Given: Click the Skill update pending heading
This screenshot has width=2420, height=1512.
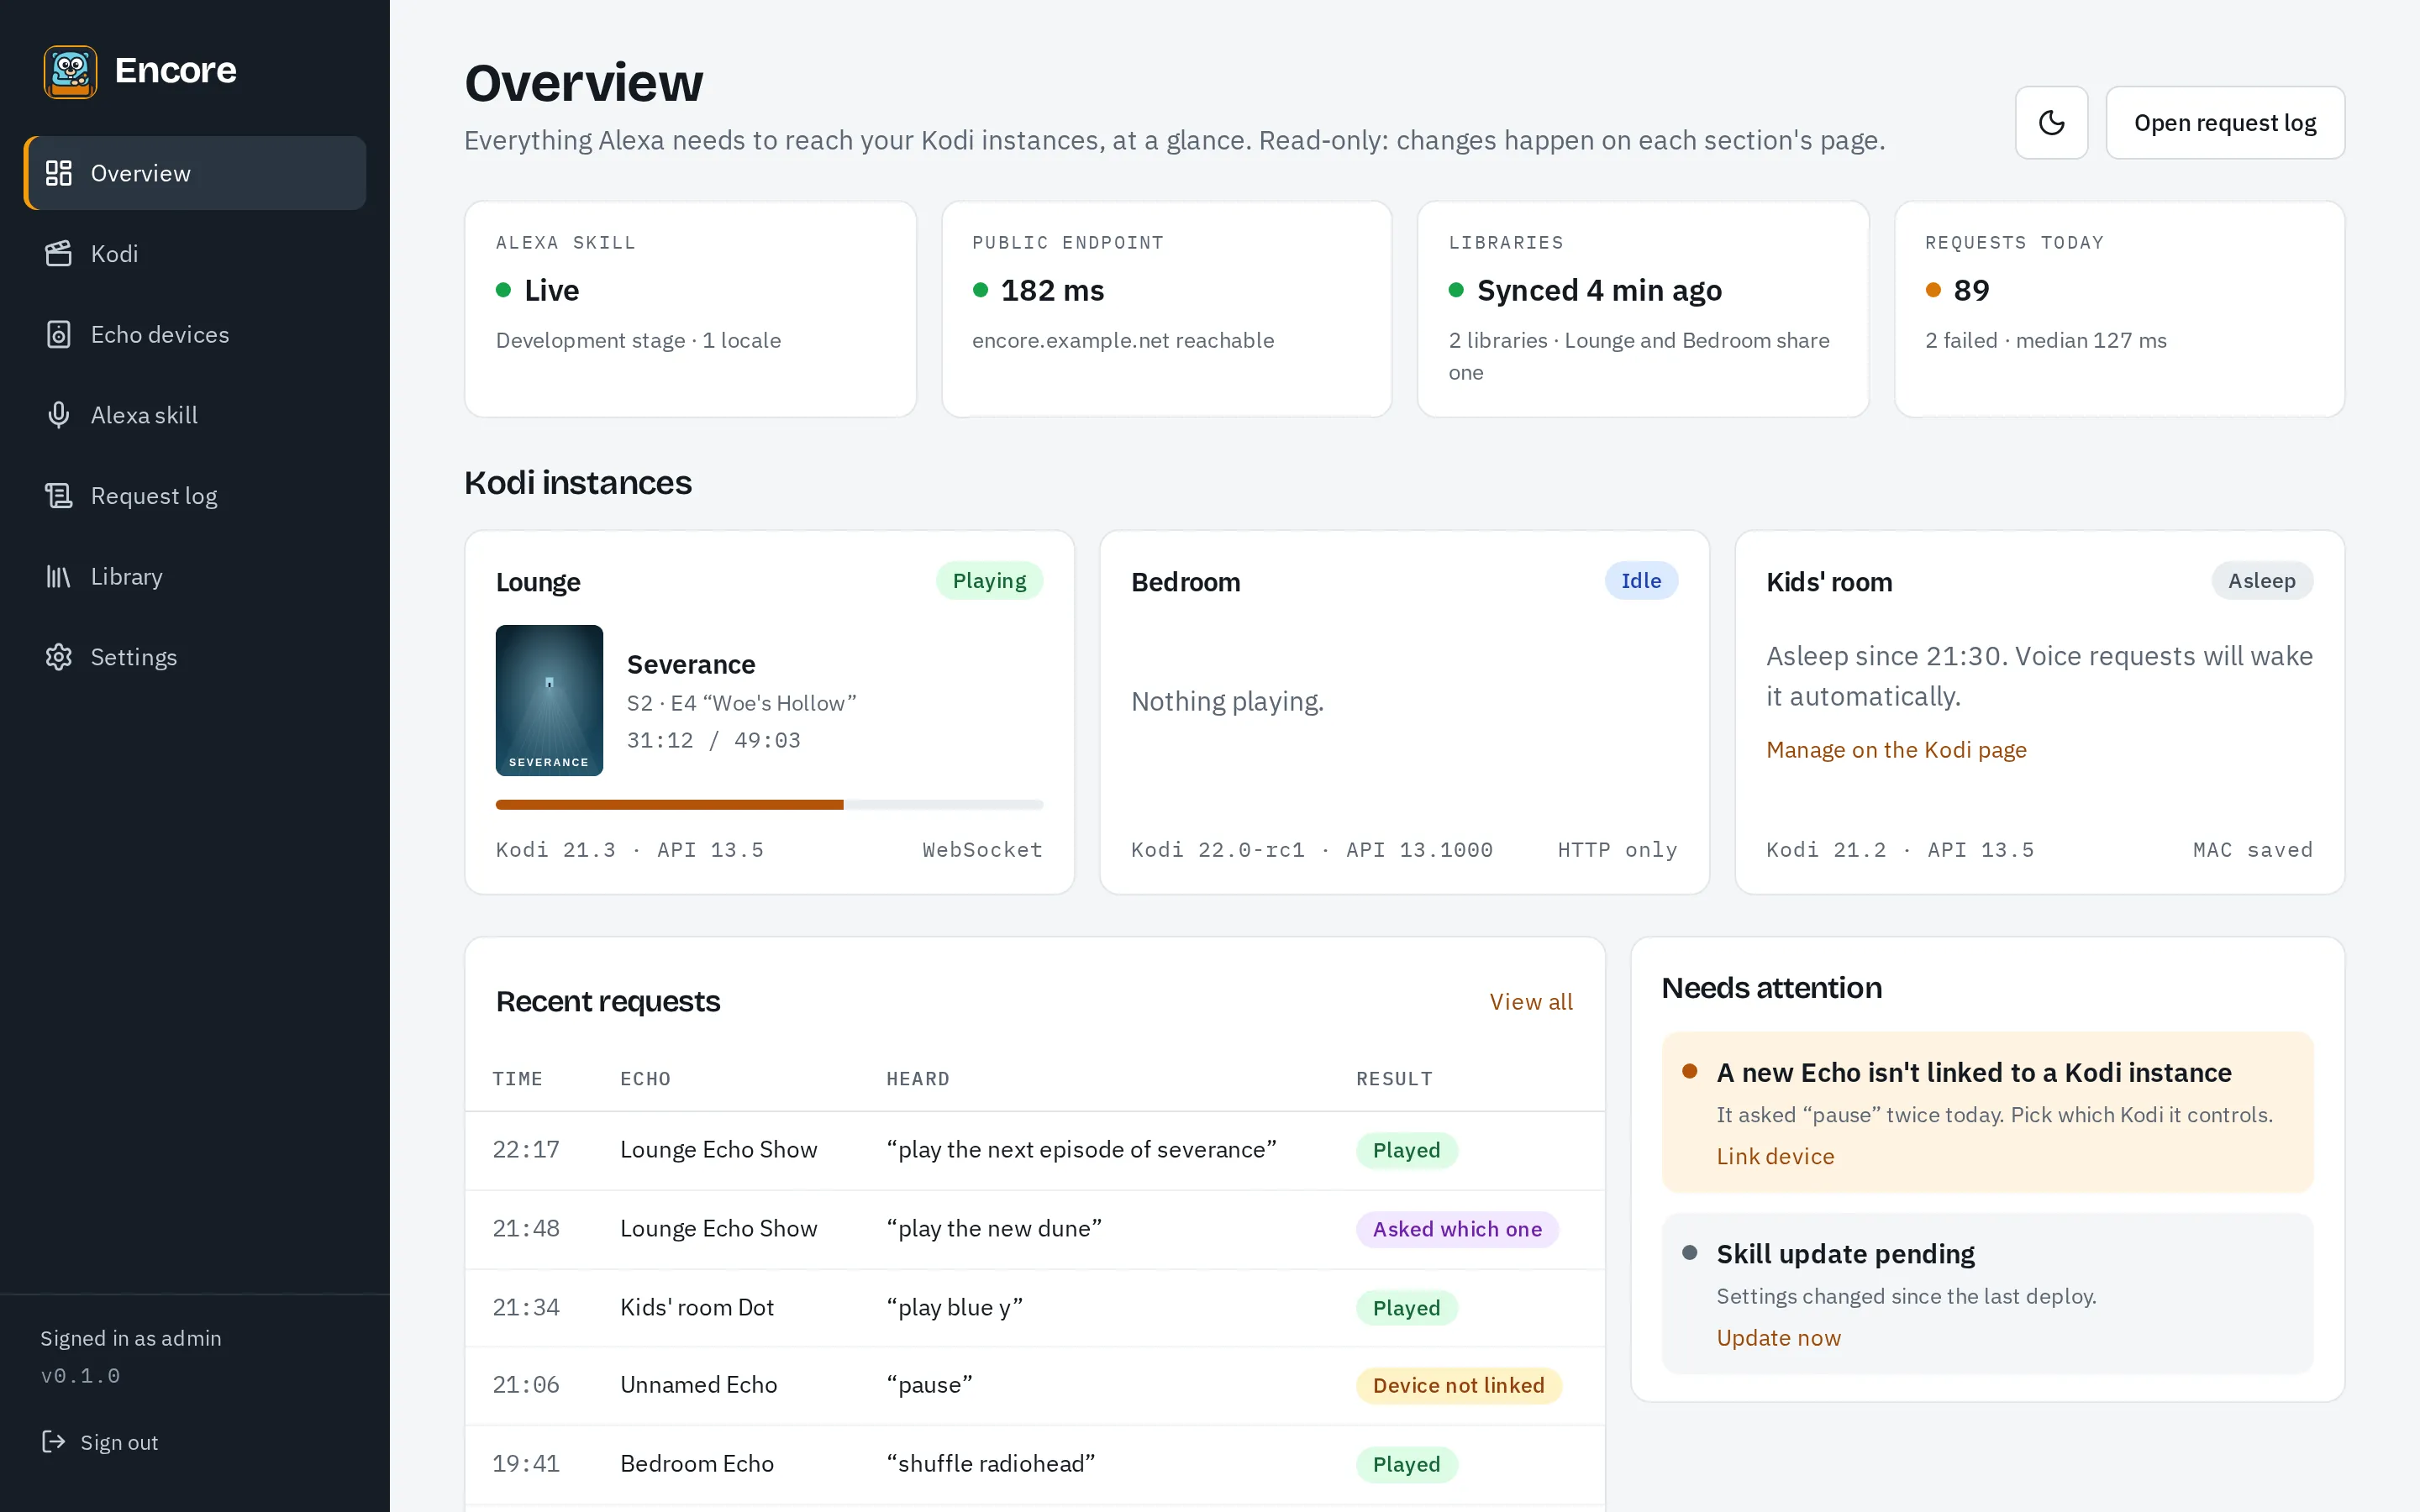Looking at the screenshot, I should 1845,1254.
